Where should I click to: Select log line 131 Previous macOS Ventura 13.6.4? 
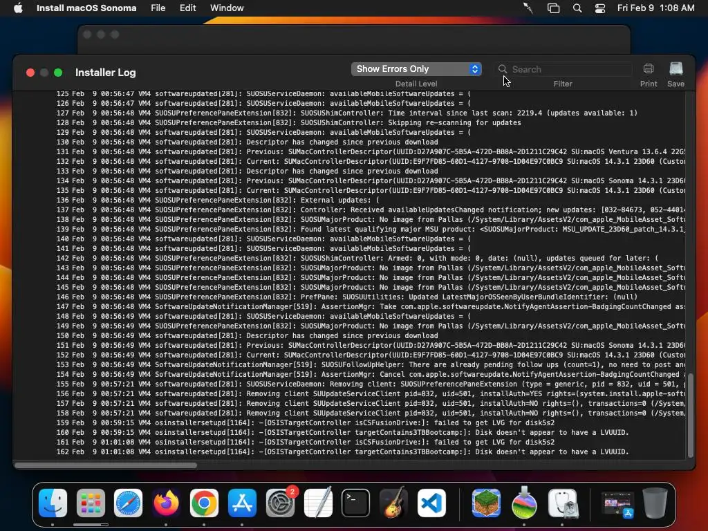click(371, 151)
